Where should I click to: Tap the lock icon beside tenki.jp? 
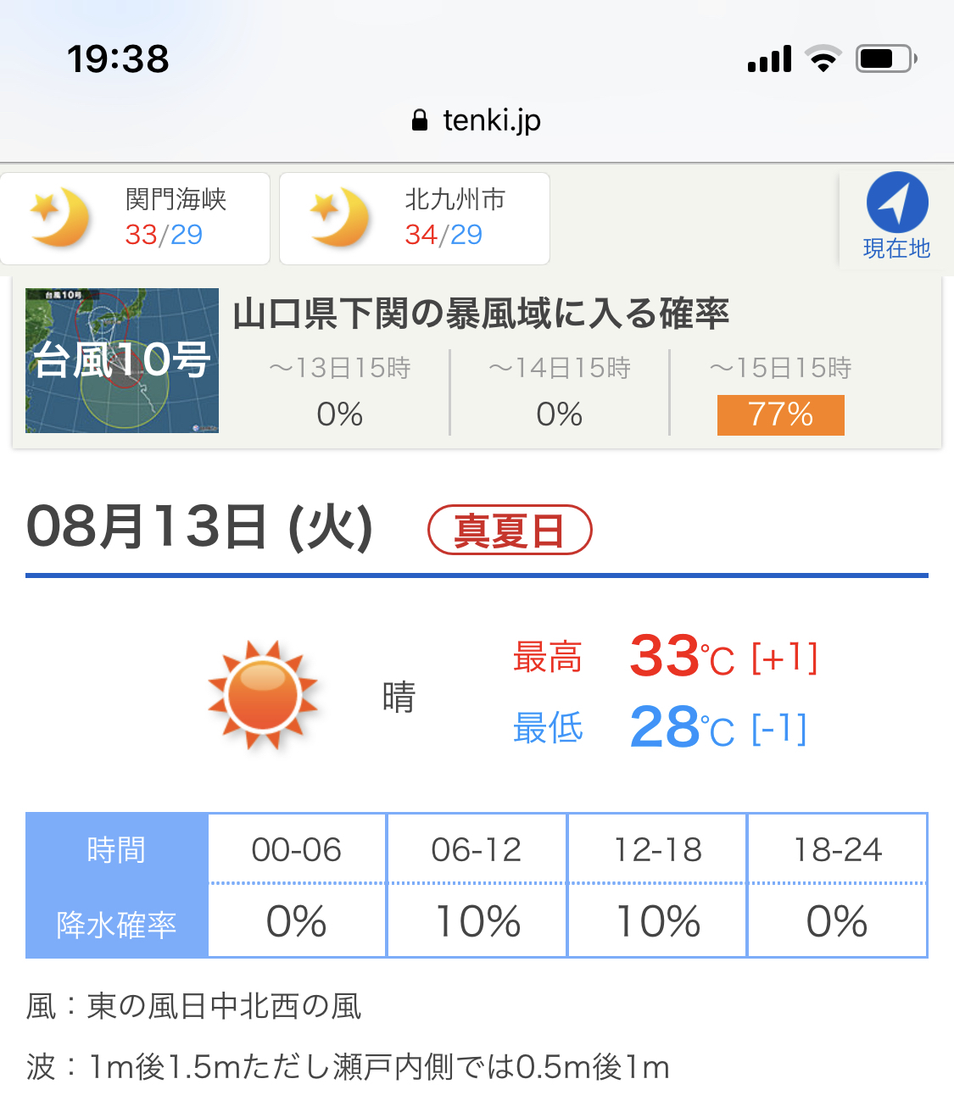tap(420, 120)
